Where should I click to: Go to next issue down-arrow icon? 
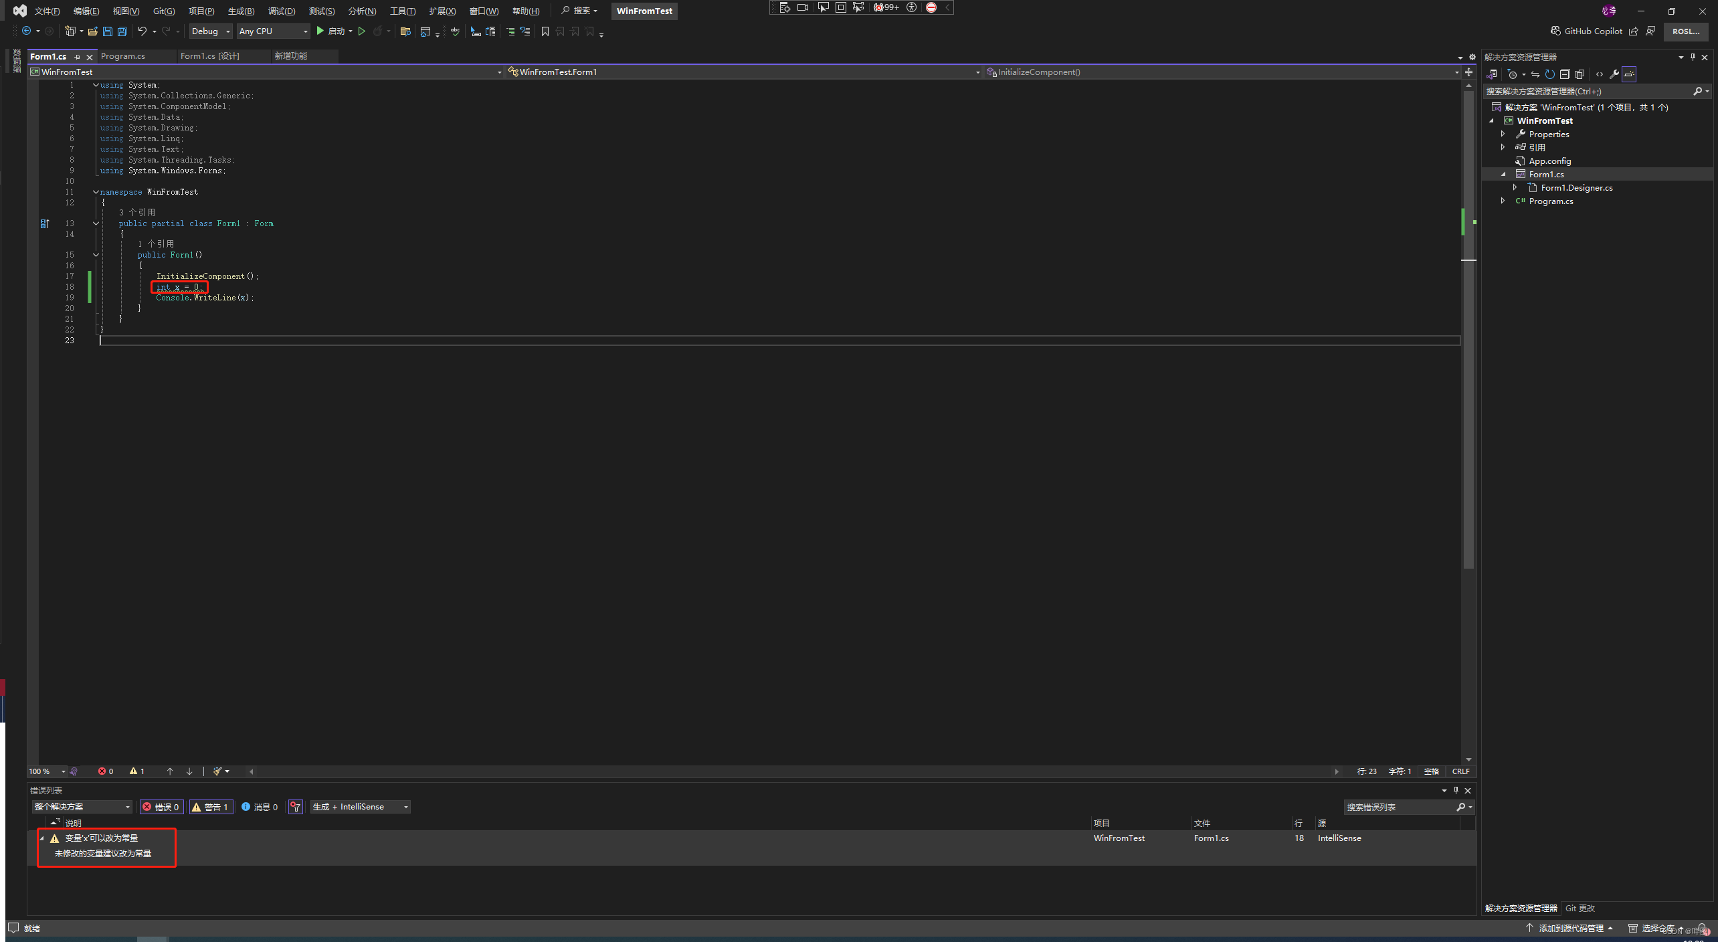[x=189, y=771]
